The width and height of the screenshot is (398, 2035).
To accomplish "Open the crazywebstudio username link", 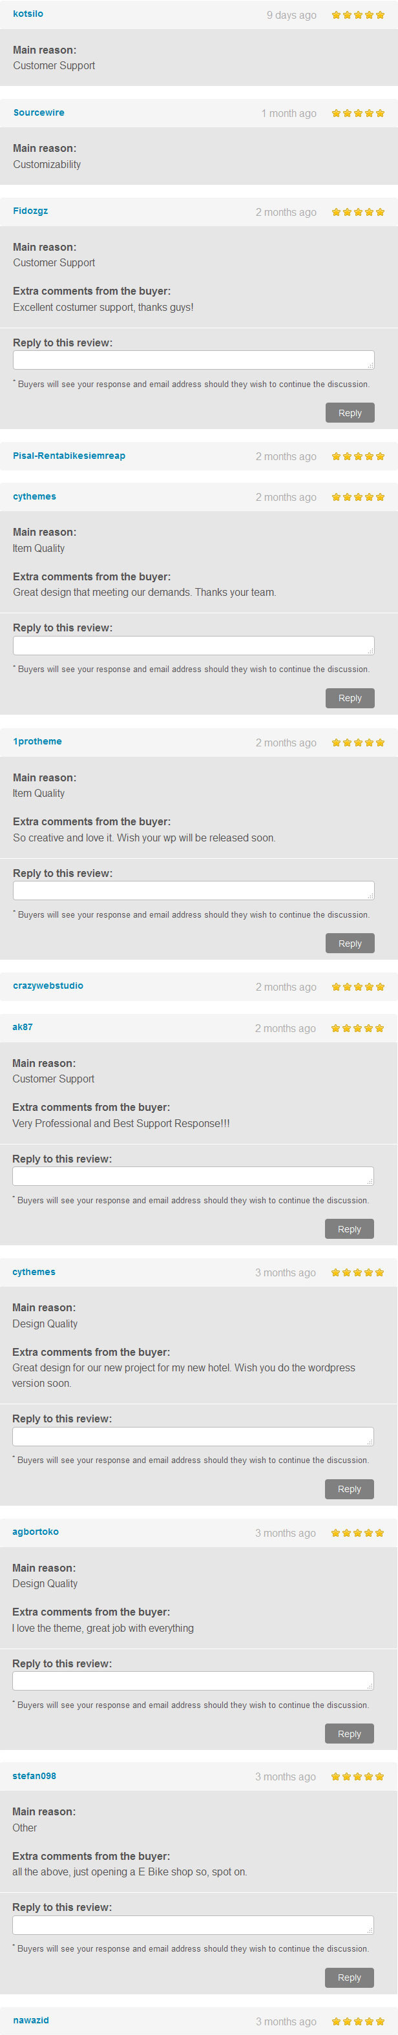I will [x=48, y=986].
